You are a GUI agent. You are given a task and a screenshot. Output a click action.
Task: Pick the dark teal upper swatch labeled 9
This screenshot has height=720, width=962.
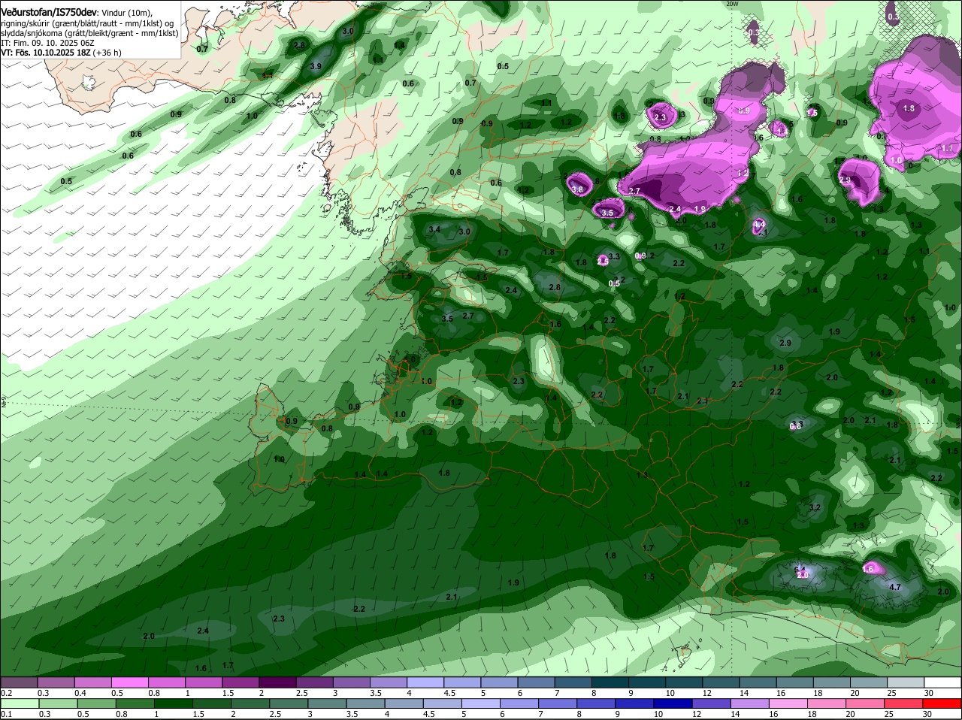(x=647, y=682)
